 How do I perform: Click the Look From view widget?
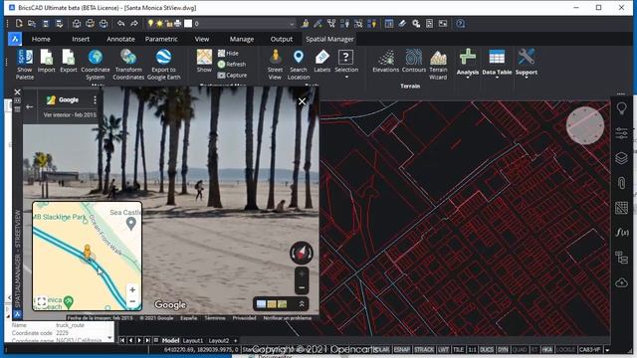tap(585, 126)
